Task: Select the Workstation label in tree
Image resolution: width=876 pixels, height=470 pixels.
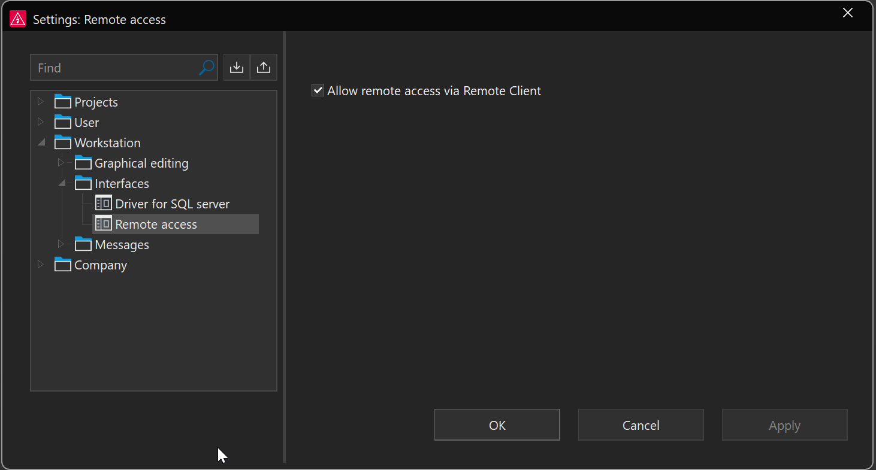Action: 107,143
